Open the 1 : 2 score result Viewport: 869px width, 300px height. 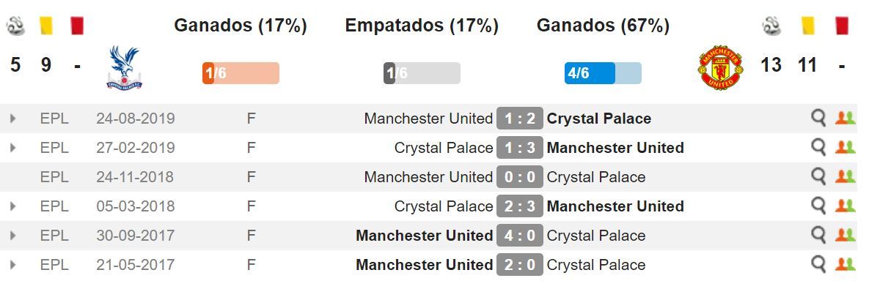coord(520,119)
